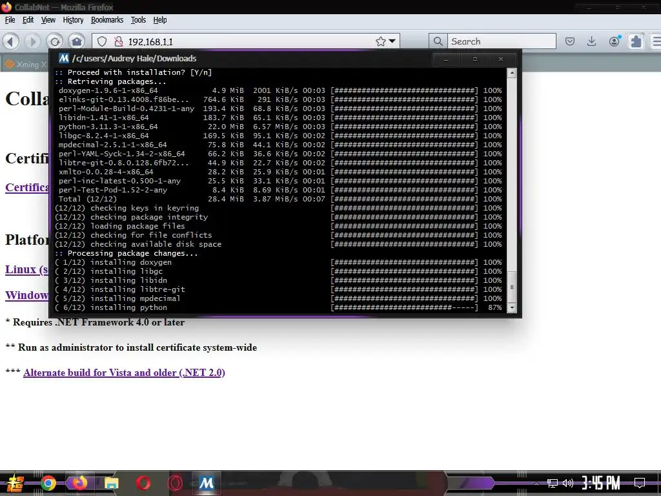The width and height of the screenshot is (661, 496).
Task: Open the Windows Start button
Action: click(x=15, y=483)
